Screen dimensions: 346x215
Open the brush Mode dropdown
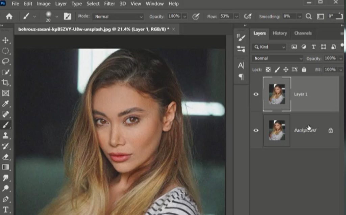[x=119, y=17]
